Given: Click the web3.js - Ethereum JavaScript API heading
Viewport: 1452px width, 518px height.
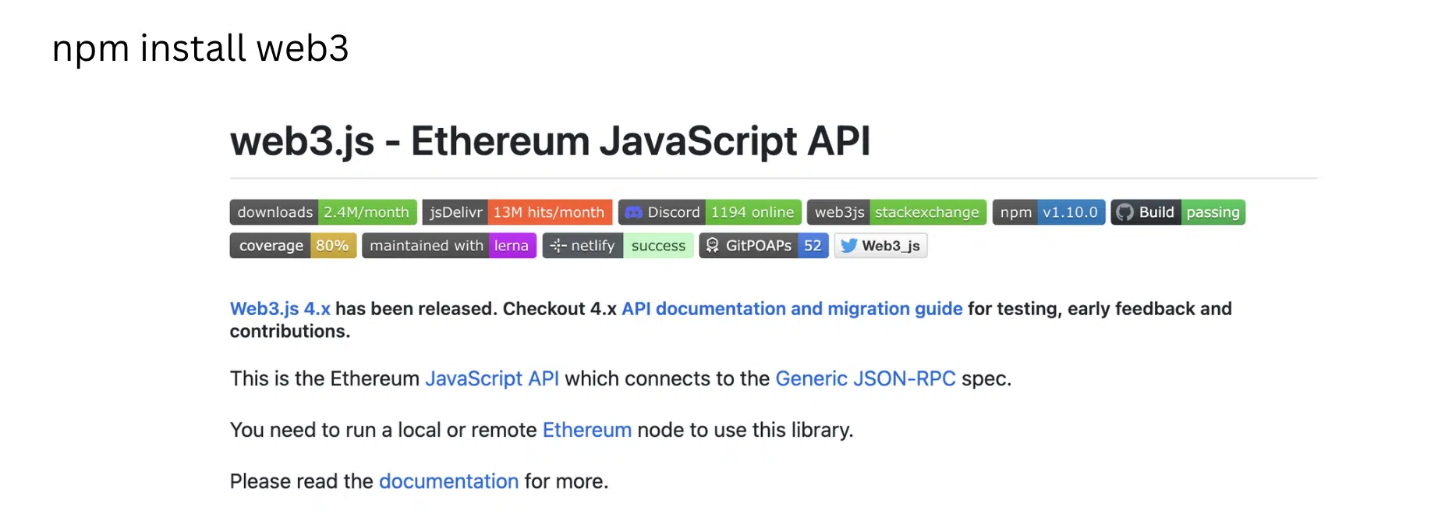Looking at the screenshot, I should pos(550,141).
